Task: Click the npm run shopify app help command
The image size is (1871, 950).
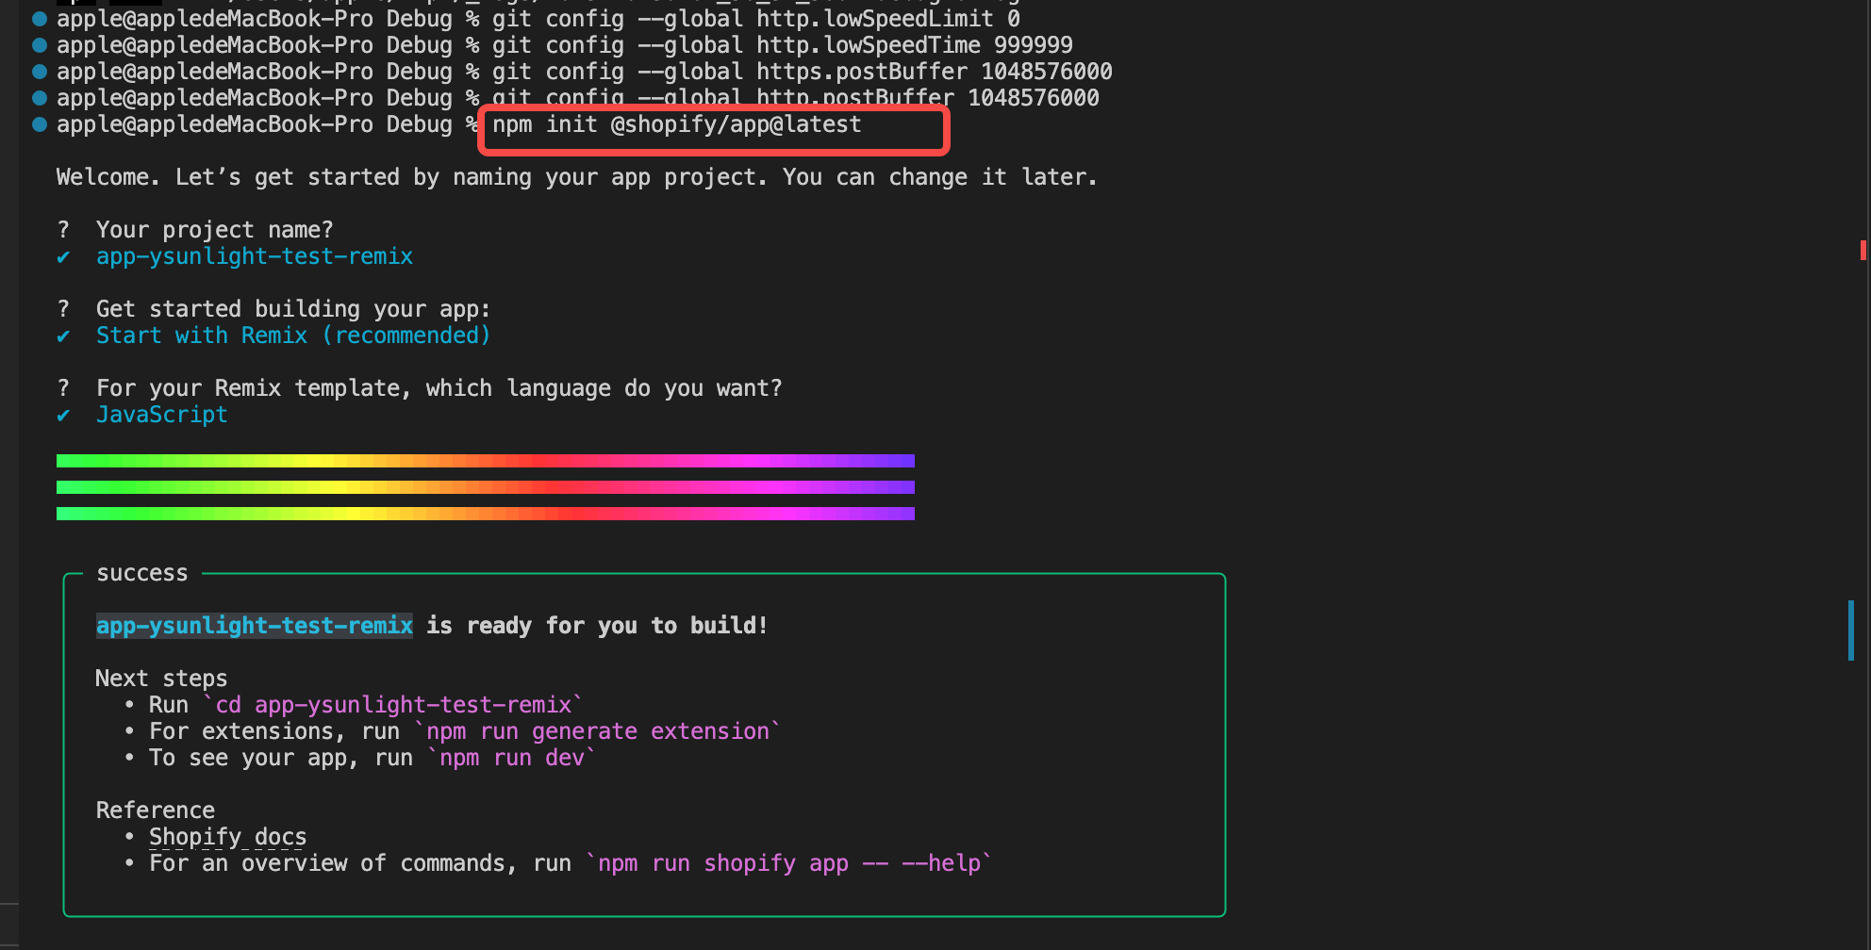Action: pos(788,863)
